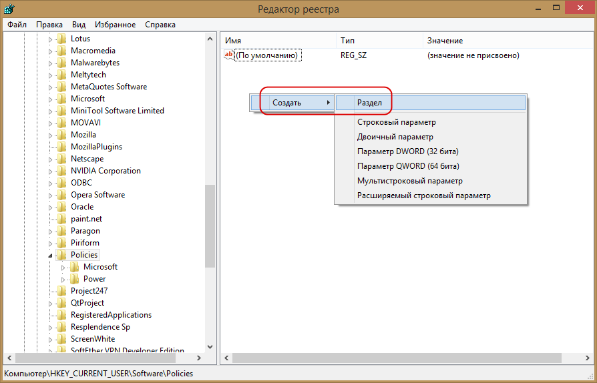The width and height of the screenshot is (597, 383).
Task: Open the Правка menu
Action: tap(49, 25)
